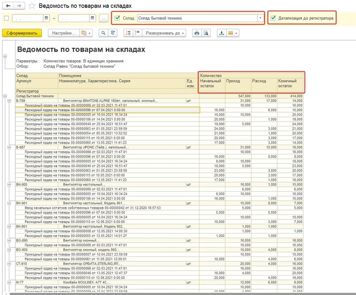
Task: Print the report with printer icon
Action: (x=197, y=33)
